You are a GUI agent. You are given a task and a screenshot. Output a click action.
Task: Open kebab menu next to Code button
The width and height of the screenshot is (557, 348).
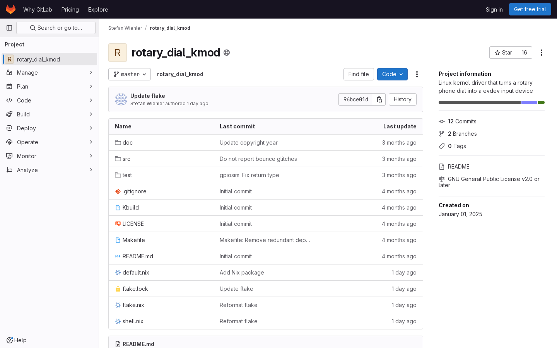coord(417,74)
